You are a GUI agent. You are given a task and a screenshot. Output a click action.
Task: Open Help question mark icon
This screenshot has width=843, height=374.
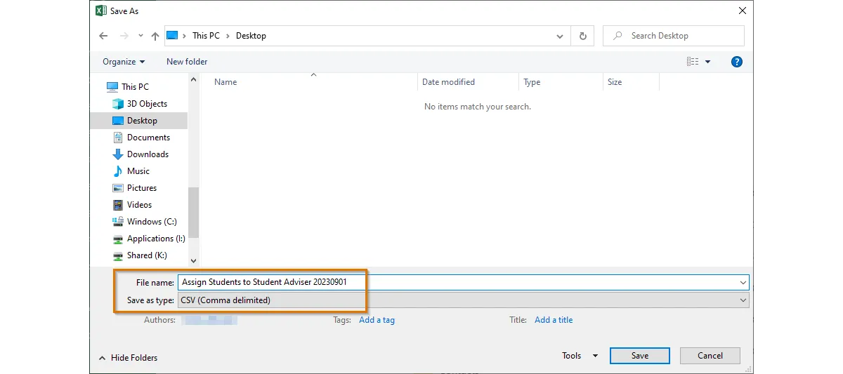click(737, 62)
